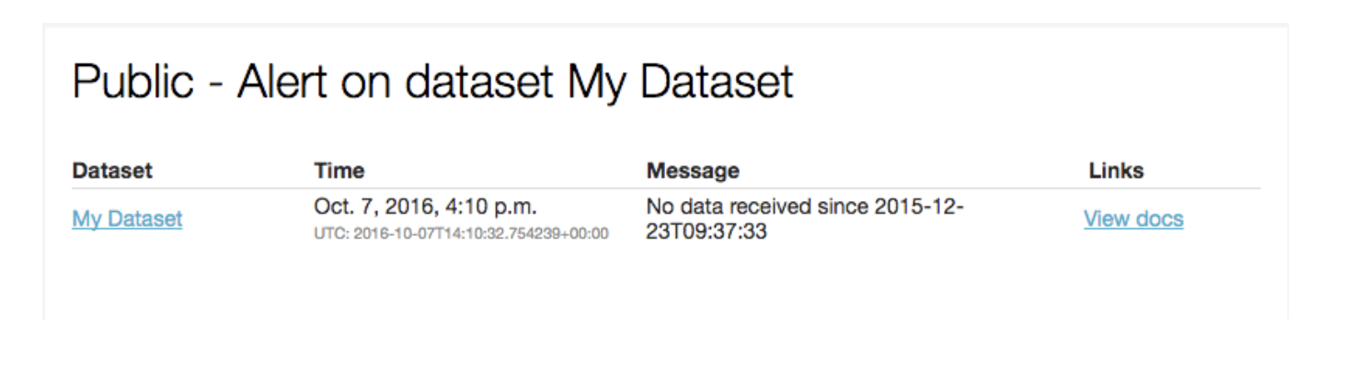Select the Time column header
The image size is (1356, 369).
pyautogui.click(x=339, y=171)
